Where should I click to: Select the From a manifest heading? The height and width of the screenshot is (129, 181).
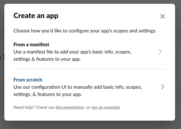point(31,45)
